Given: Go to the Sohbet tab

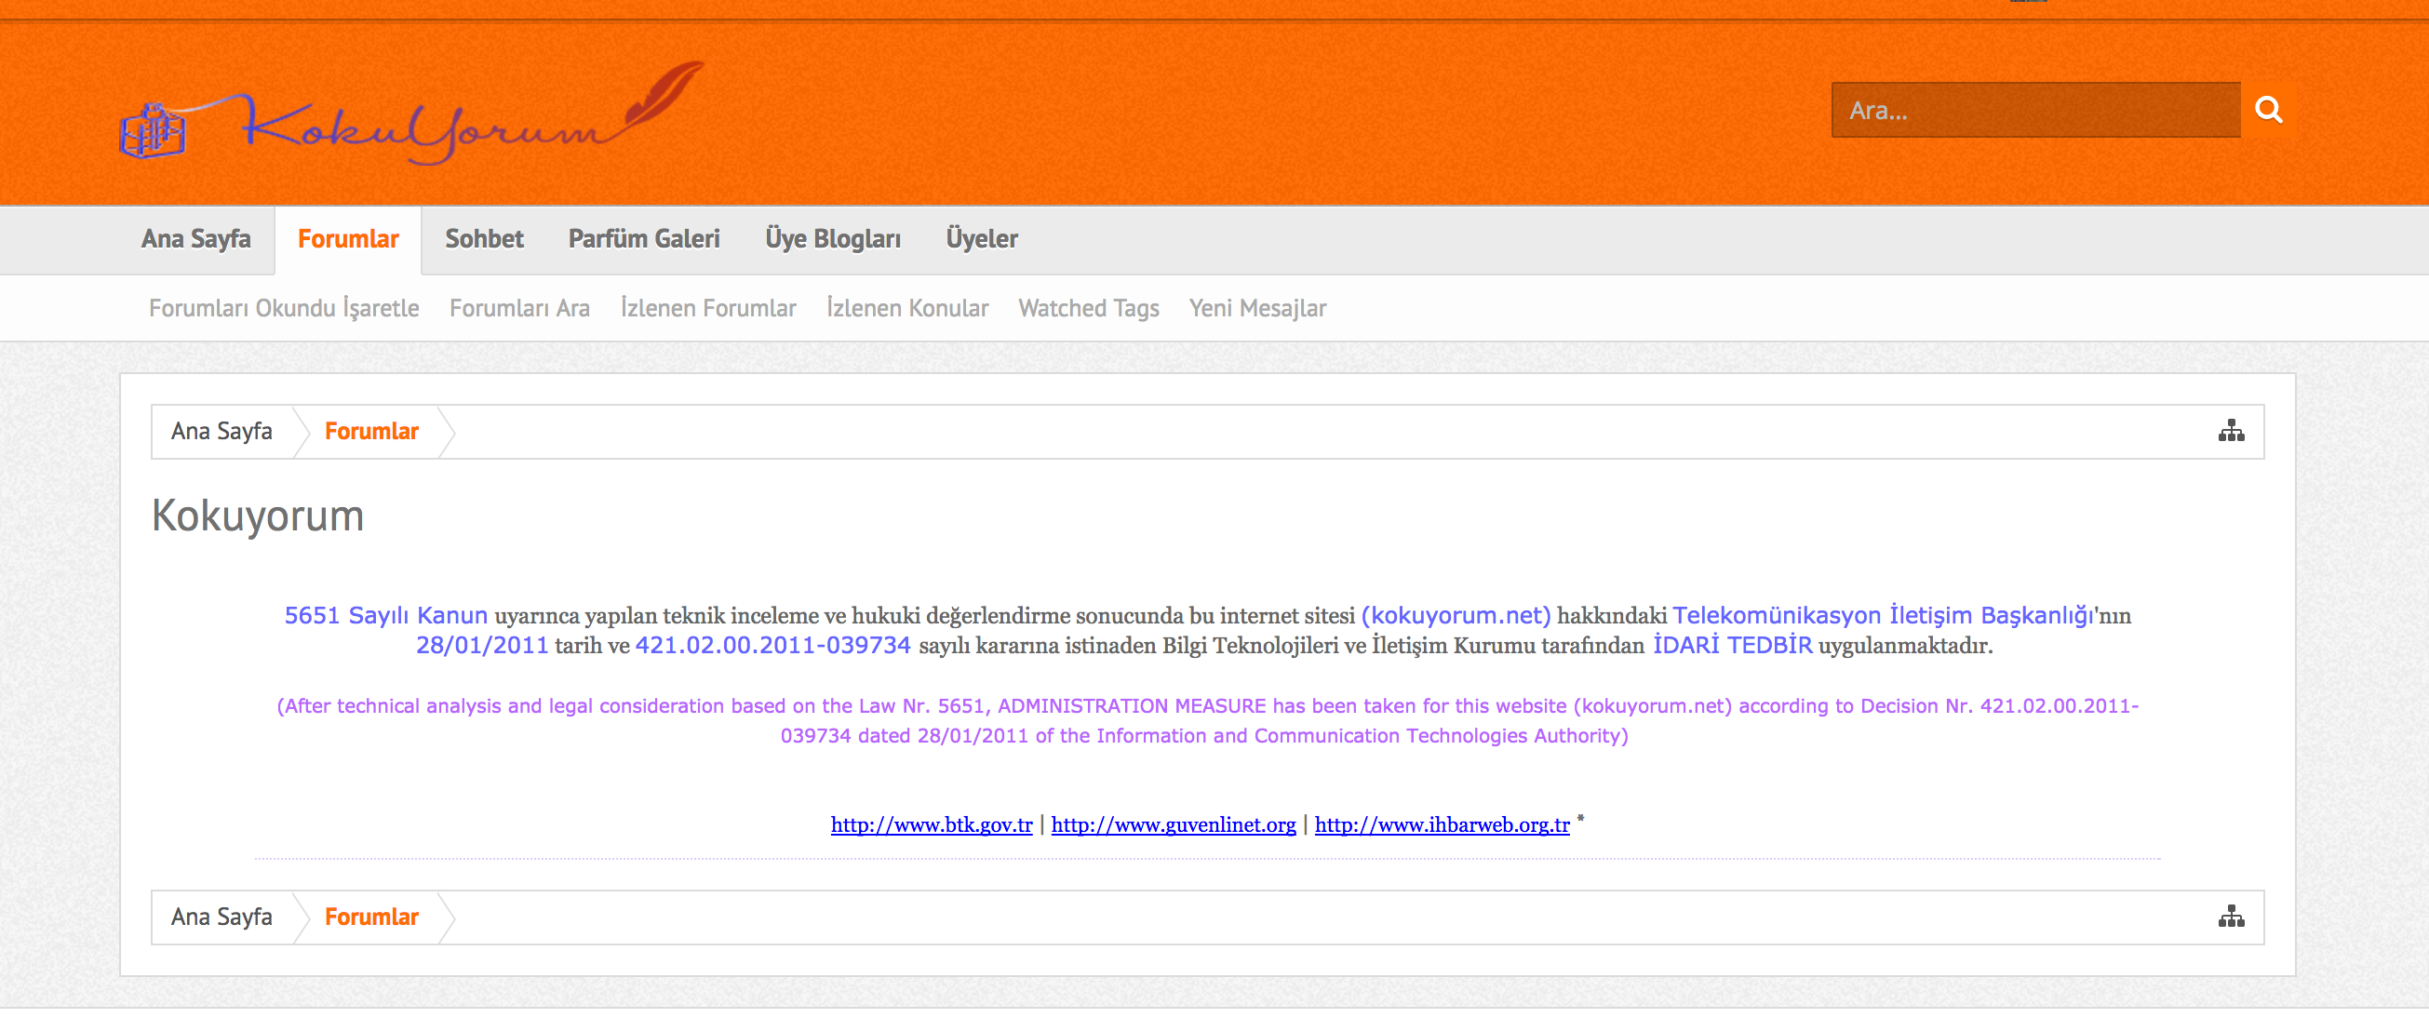Looking at the screenshot, I should (484, 239).
